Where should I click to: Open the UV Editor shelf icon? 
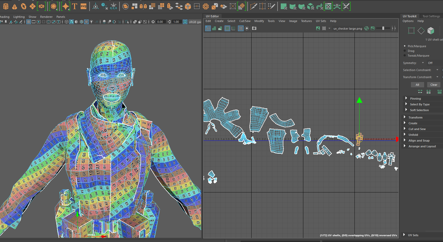pos(328,6)
